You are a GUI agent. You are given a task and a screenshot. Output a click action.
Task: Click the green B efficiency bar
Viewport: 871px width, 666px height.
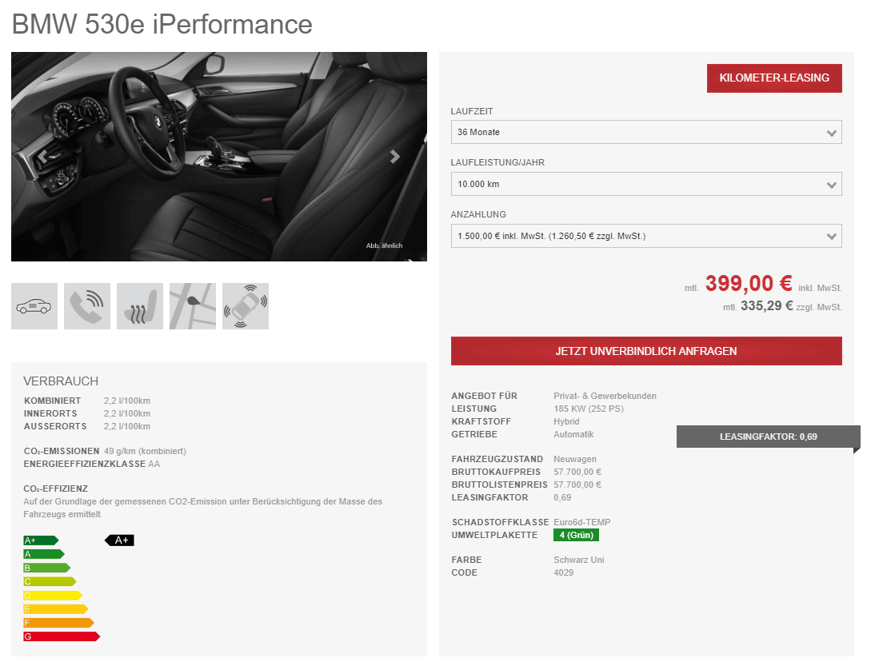click(x=46, y=568)
